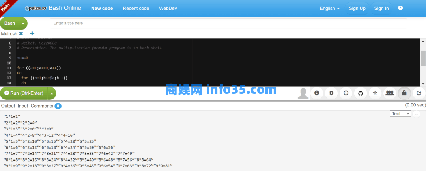
Task: Click the round output wrap icon
Action: point(417,114)
